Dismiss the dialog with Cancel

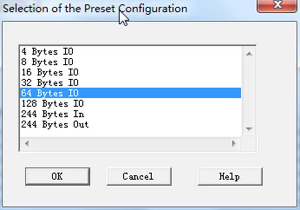pyautogui.click(x=139, y=176)
